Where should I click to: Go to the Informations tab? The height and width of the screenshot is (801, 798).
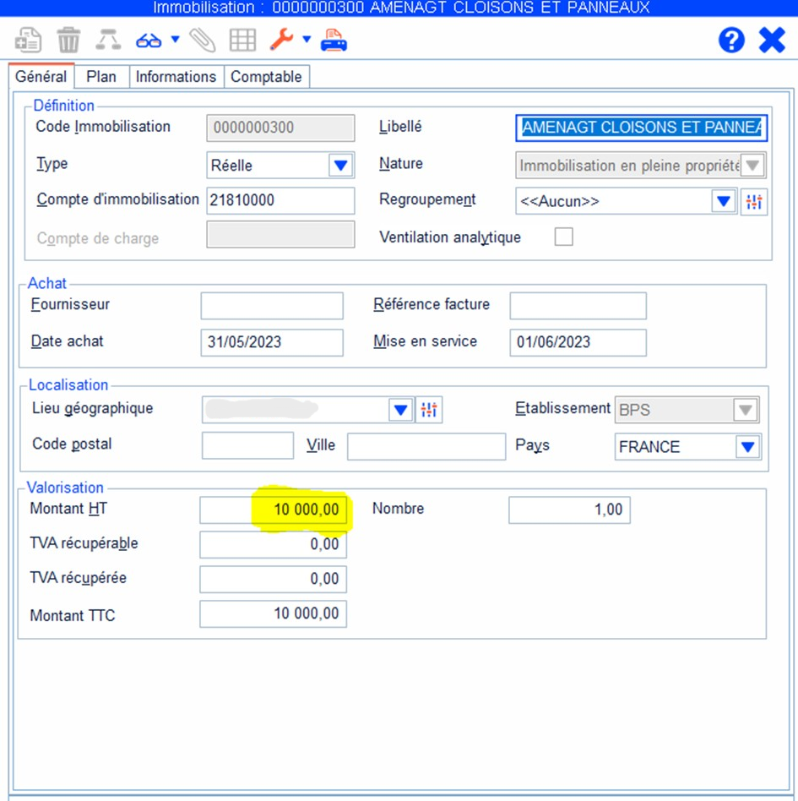click(176, 77)
